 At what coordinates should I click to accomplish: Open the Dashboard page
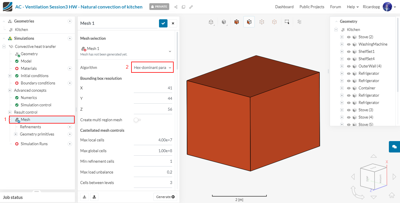point(284,7)
